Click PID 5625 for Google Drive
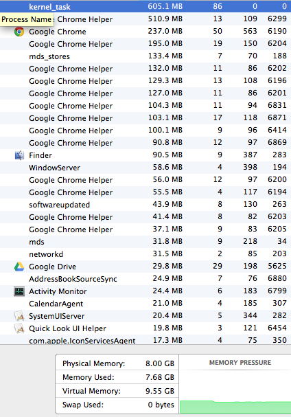The image size is (291, 417). pos(277,267)
